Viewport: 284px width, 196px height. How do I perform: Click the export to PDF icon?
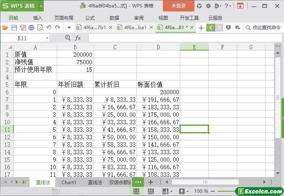(23, 28)
